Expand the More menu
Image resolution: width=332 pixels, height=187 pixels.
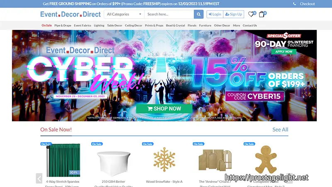tap(236, 25)
